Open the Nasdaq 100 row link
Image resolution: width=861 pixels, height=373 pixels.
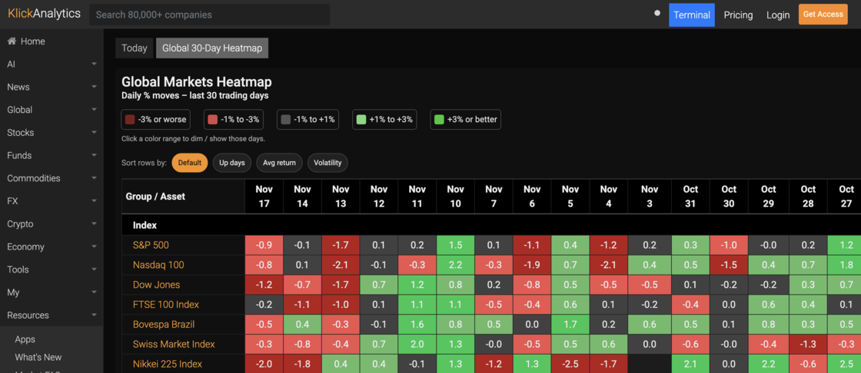click(x=158, y=265)
